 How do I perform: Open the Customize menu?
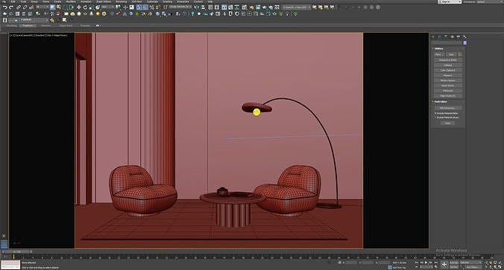(x=152, y=1)
